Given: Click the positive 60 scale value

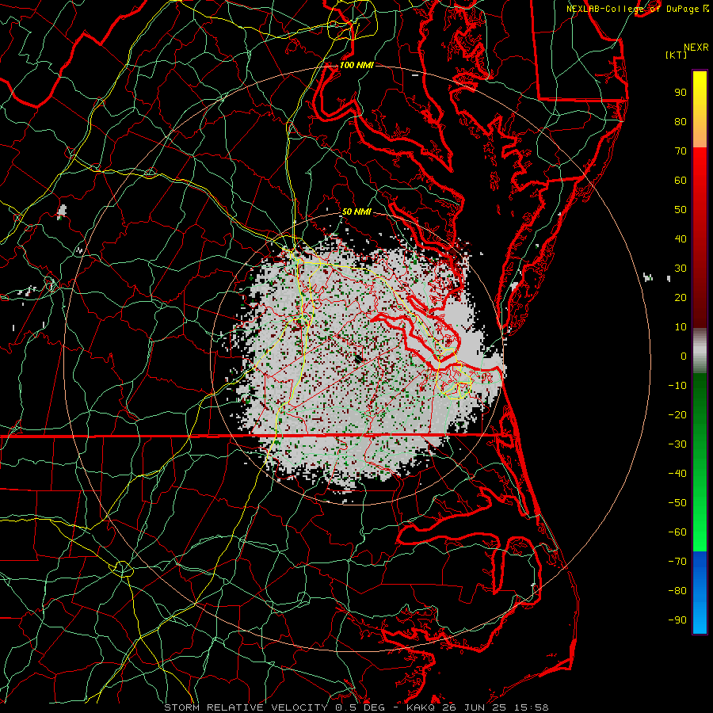Looking at the screenshot, I should pyautogui.click(x=681, y=181).
